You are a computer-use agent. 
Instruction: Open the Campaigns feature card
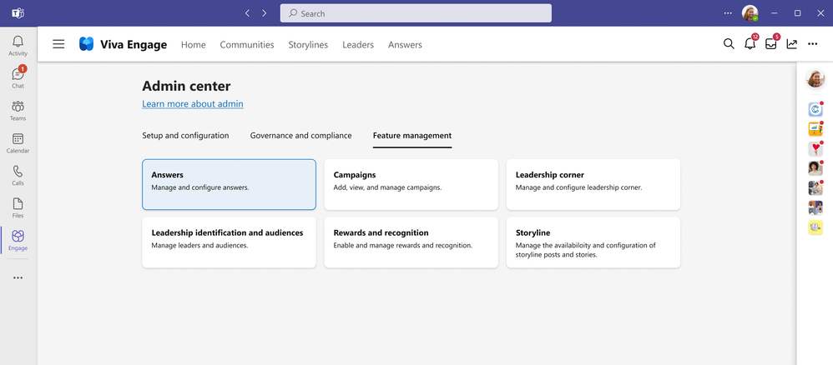pyautogui.click(x=411, y=185)
